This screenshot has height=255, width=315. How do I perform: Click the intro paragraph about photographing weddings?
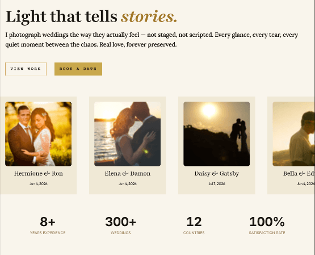pos(152,40)
